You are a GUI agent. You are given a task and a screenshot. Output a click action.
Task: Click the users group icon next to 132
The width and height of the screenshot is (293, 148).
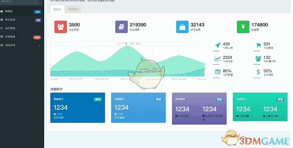(258, 58)
